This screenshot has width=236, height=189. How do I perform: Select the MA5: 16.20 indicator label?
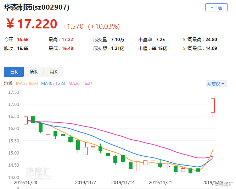pos(27,83)
